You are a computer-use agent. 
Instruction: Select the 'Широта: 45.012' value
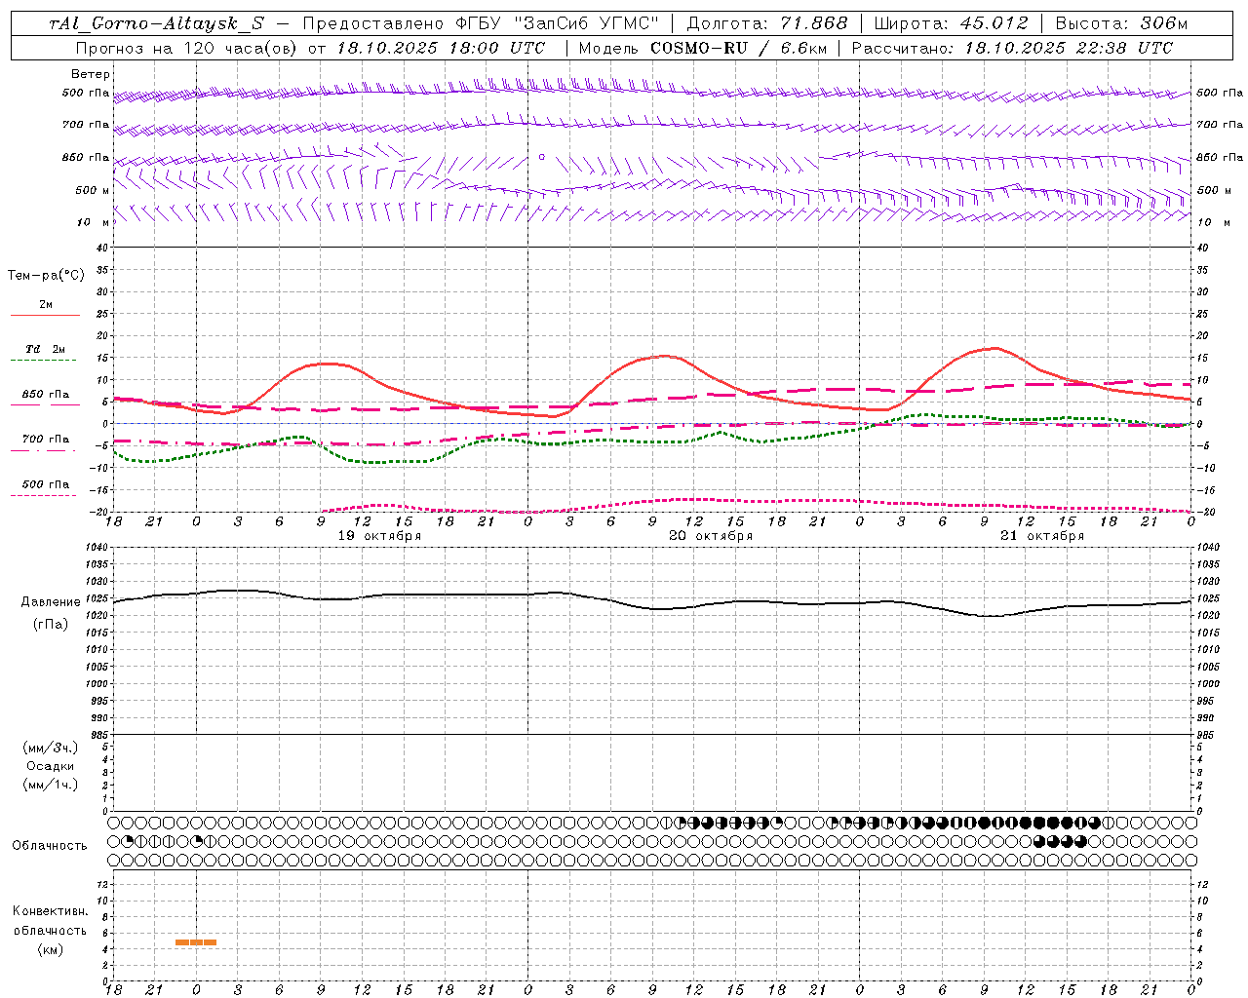951,23
